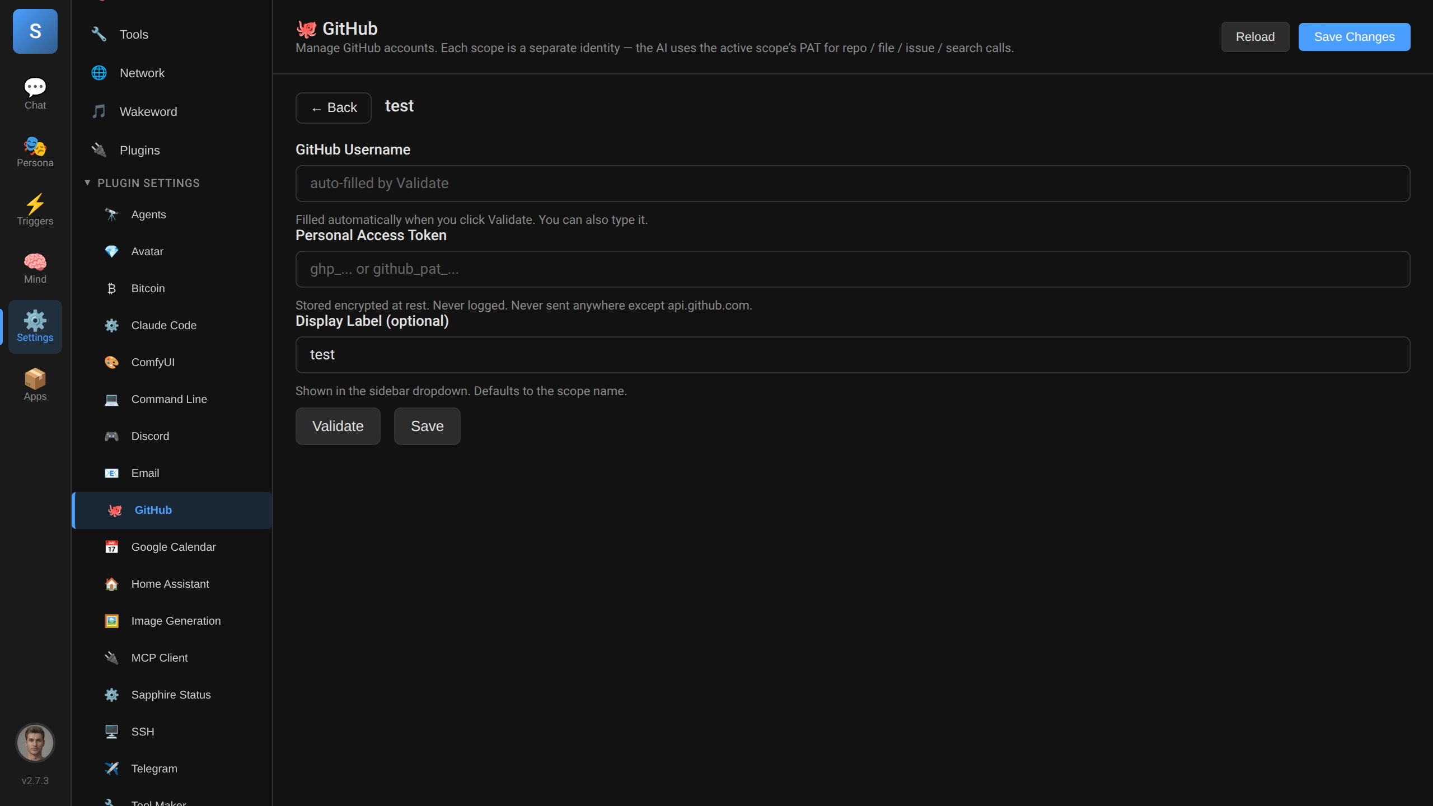This screenshot has height=806, width=1433.
Task: Click the Home Assistant house icon
Action: (111, 584)
